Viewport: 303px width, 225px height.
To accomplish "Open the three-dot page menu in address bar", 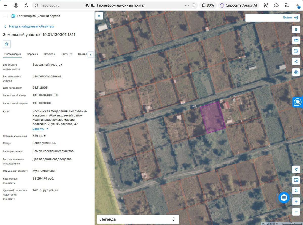I will [187, 5].
